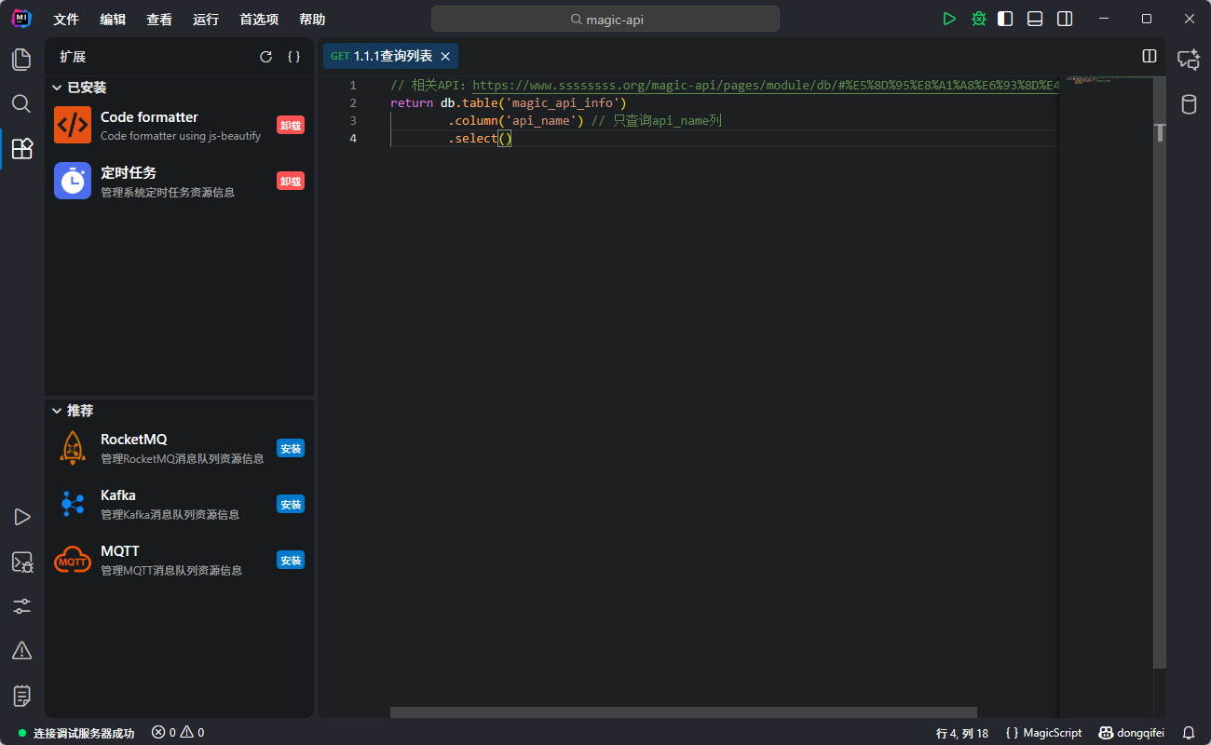The image size is (1211, 745).
Task: Open the settings sliders sidebar icon
Action: pyautogui.click(x=21, y=606)
